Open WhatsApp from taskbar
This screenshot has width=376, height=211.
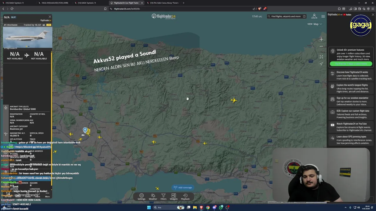click(x=221, y=207)
